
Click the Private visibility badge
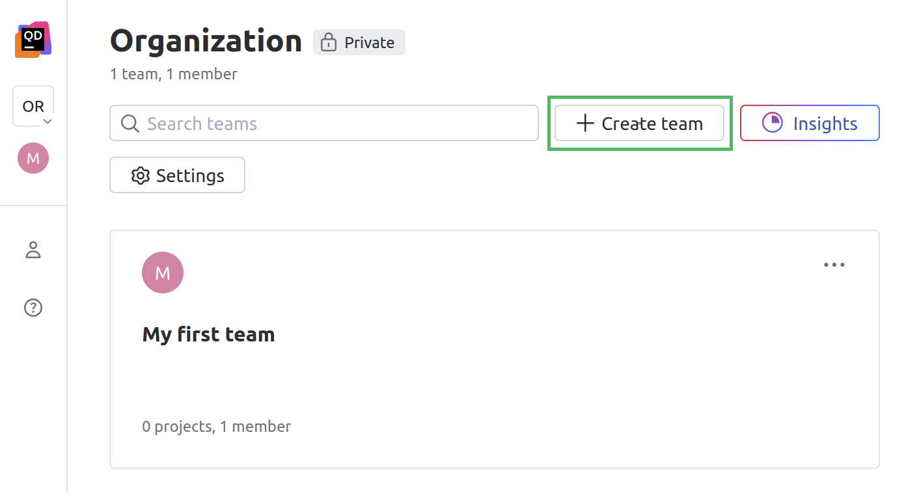coord(359,42)
